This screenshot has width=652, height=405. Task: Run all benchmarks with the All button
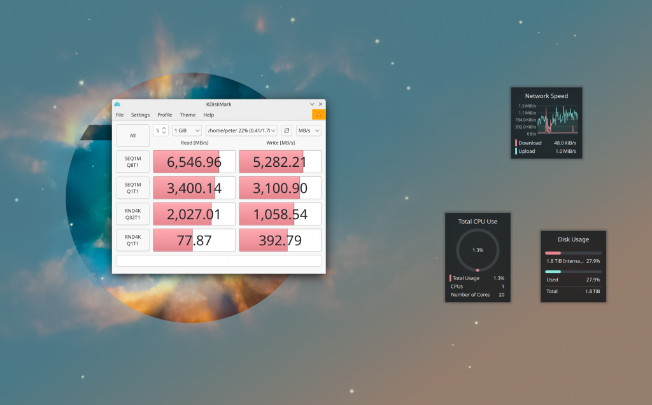point(132,135)
